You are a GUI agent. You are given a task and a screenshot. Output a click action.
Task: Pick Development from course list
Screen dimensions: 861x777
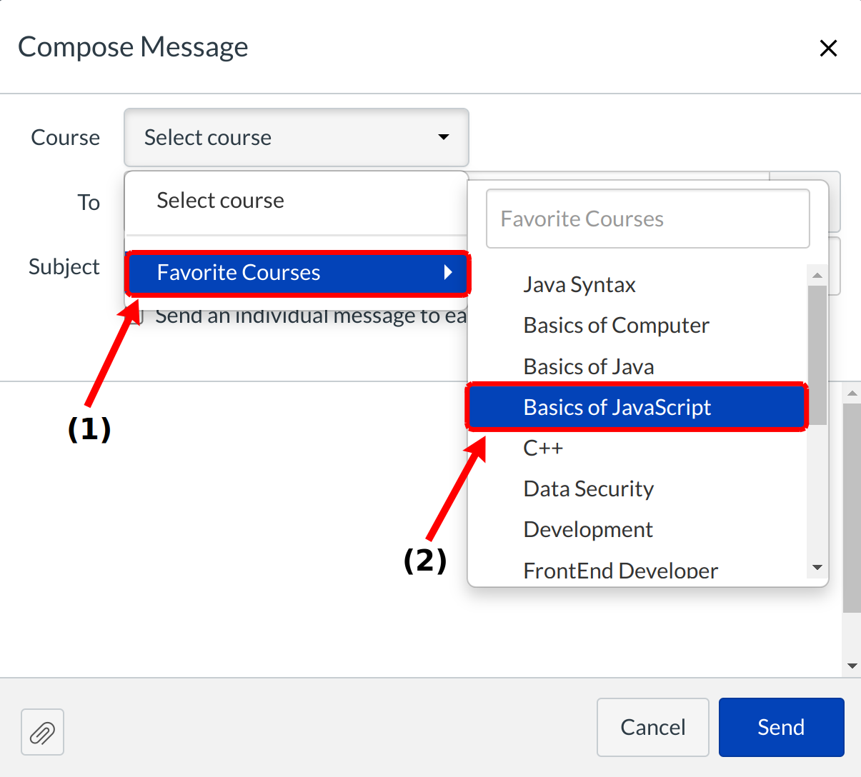588,530
